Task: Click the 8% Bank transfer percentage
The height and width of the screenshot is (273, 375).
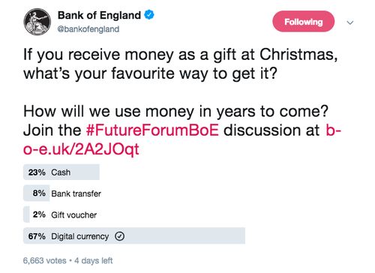Action: (x=39, y=193)
